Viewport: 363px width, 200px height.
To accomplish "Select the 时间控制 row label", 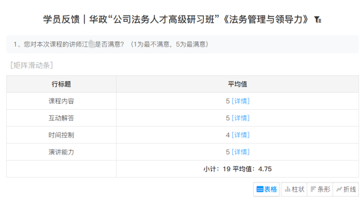I will 61,135.
